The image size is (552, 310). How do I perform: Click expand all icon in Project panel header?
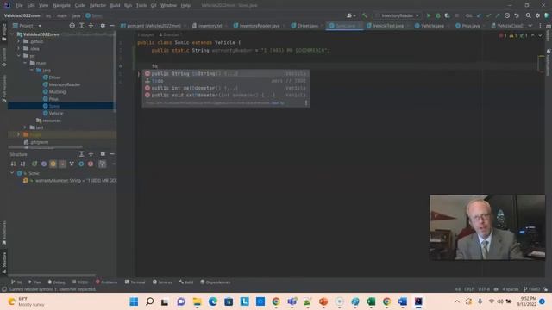click(81, 26)
